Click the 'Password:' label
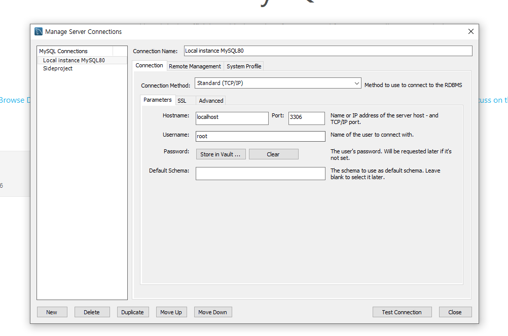Screen dimensions: 508x336 (x=176, y=151)
